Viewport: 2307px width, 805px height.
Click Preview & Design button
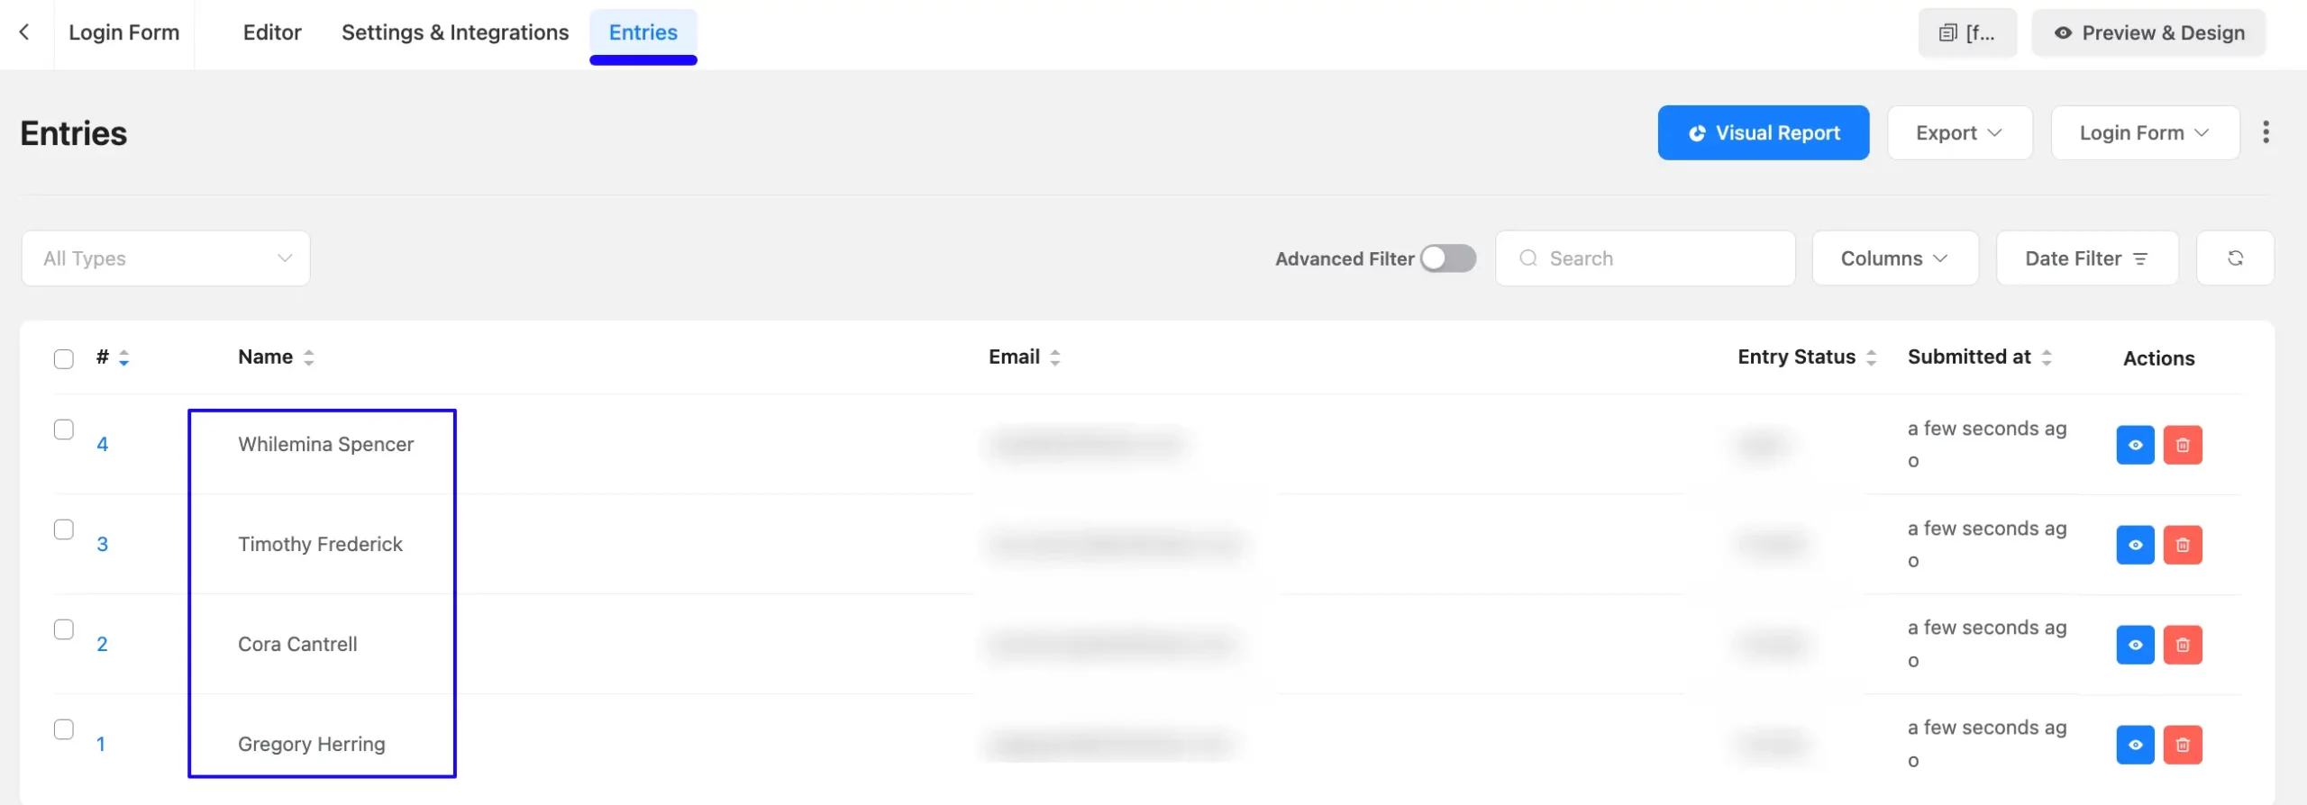click(x=2148, y=33)
